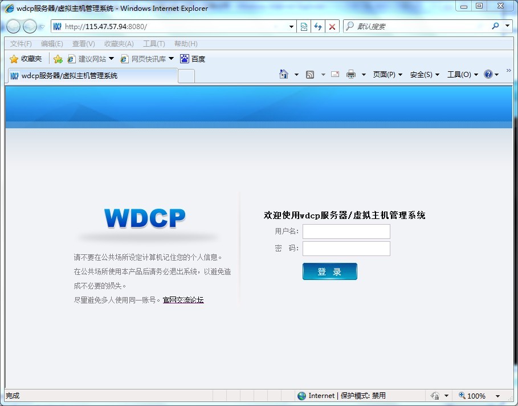The height and width of the screenshot is (406, 518).
Task: Open the 官网交流论坛 forum link
Action: point(183,300)
